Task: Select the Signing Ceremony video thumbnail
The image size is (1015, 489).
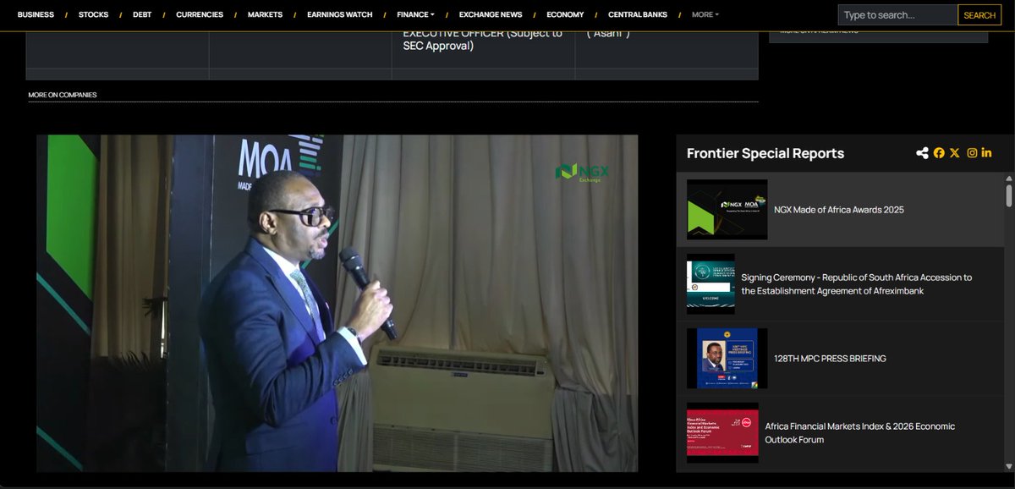Action: coord(710,284)
